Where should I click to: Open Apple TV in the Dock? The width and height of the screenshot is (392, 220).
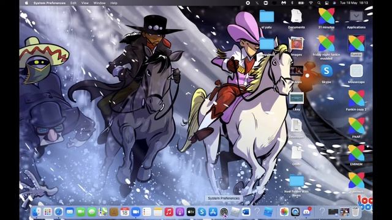190,212
